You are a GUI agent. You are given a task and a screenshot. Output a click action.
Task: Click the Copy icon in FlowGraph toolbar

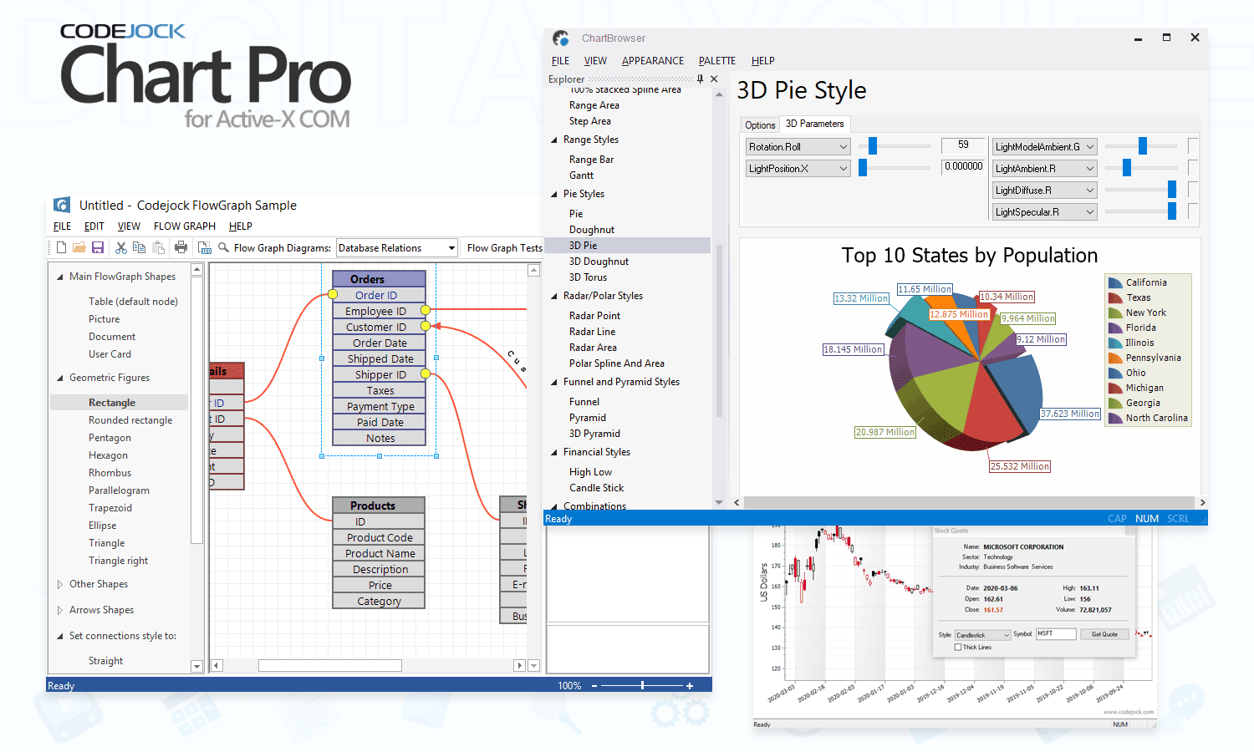[x=140, y=247]
